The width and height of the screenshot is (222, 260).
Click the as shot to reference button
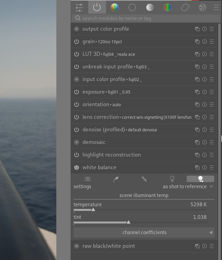coord(200,179)
